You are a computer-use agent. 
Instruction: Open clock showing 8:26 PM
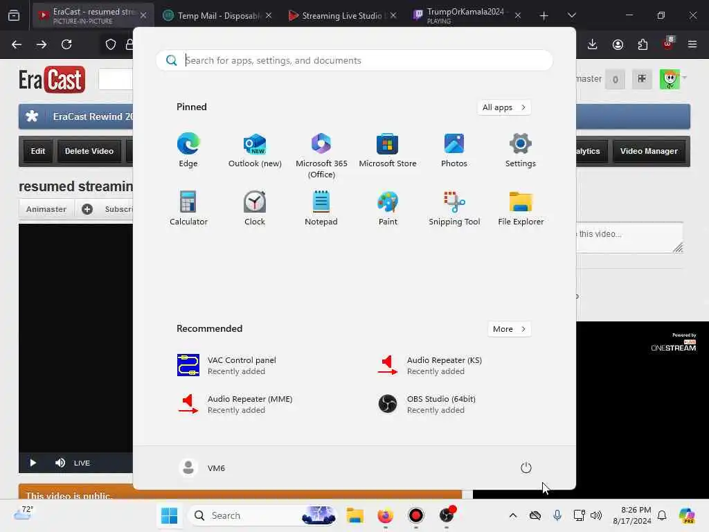pyautogui.click(x=632, y=515)
